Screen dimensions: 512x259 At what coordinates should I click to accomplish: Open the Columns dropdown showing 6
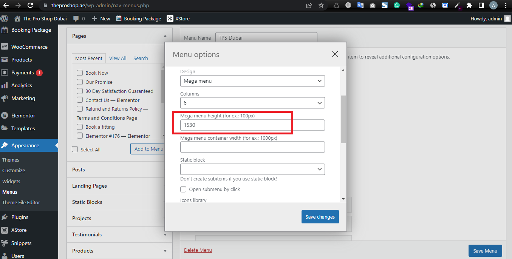click(x=252, y=103)
